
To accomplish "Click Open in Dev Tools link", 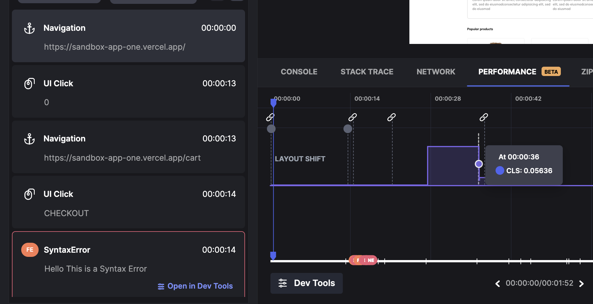I will (x=195, y=286).
